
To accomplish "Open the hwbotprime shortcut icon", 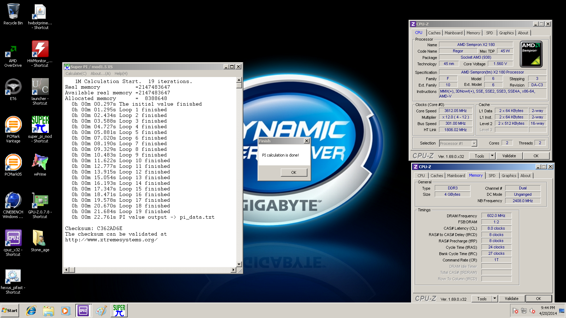I will (40, 16).
